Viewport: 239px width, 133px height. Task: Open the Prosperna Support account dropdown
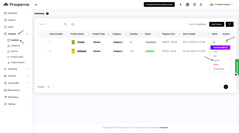click(x=221, y=5)
